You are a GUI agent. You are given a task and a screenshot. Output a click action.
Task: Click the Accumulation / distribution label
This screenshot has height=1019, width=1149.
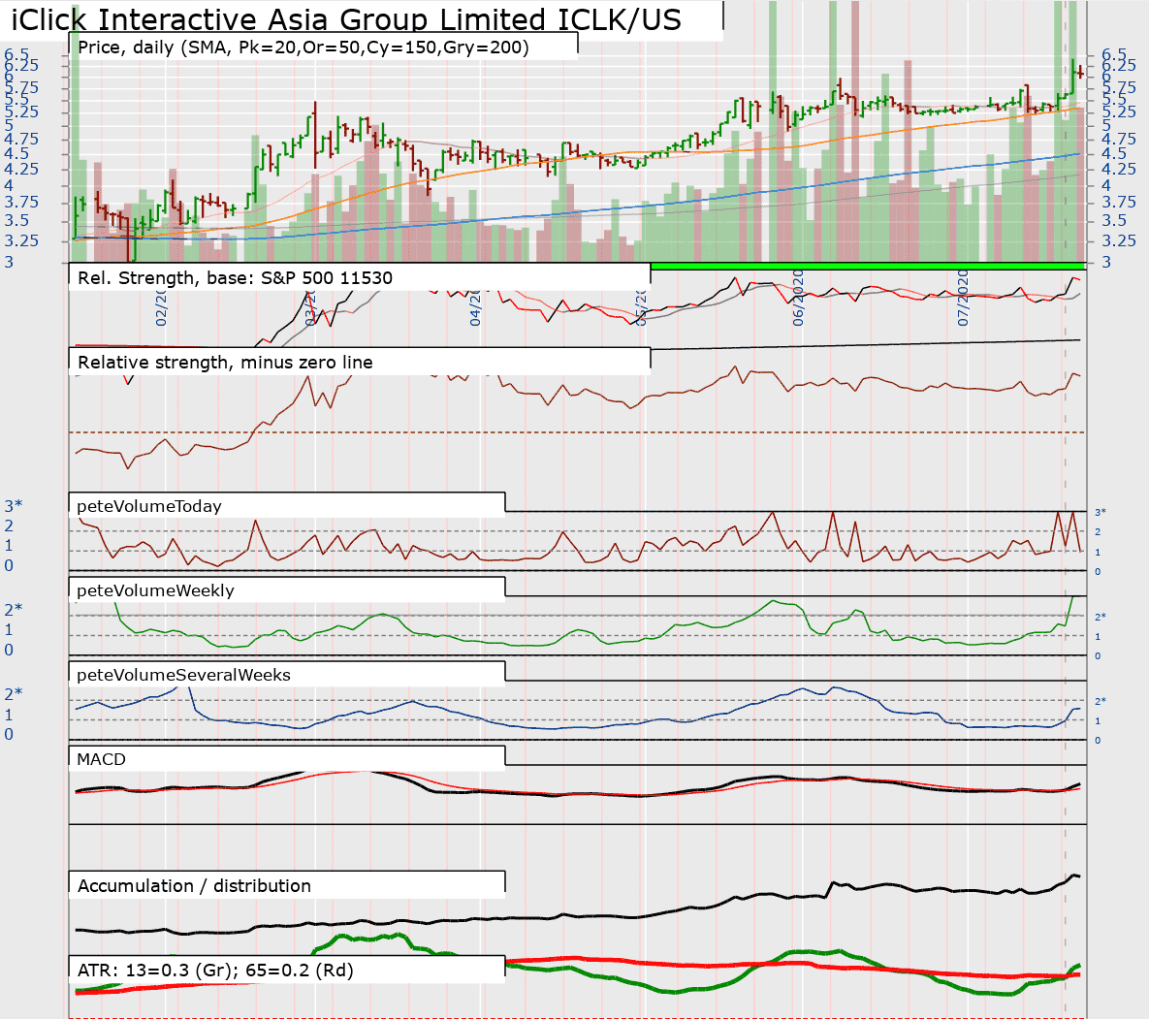(194, 885)
